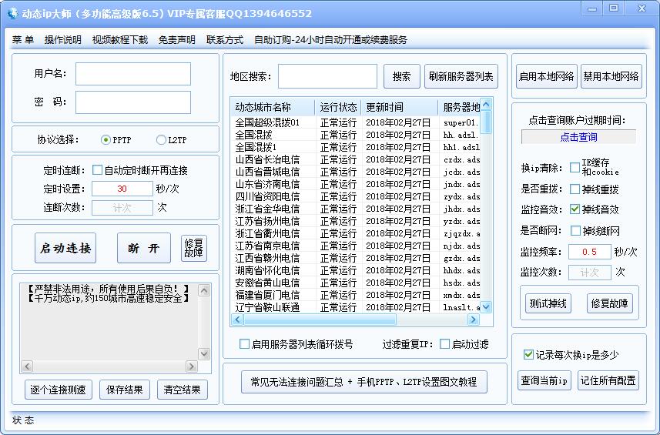
Task: Click the 记住所有配置 button
Action: click(608, 380)
